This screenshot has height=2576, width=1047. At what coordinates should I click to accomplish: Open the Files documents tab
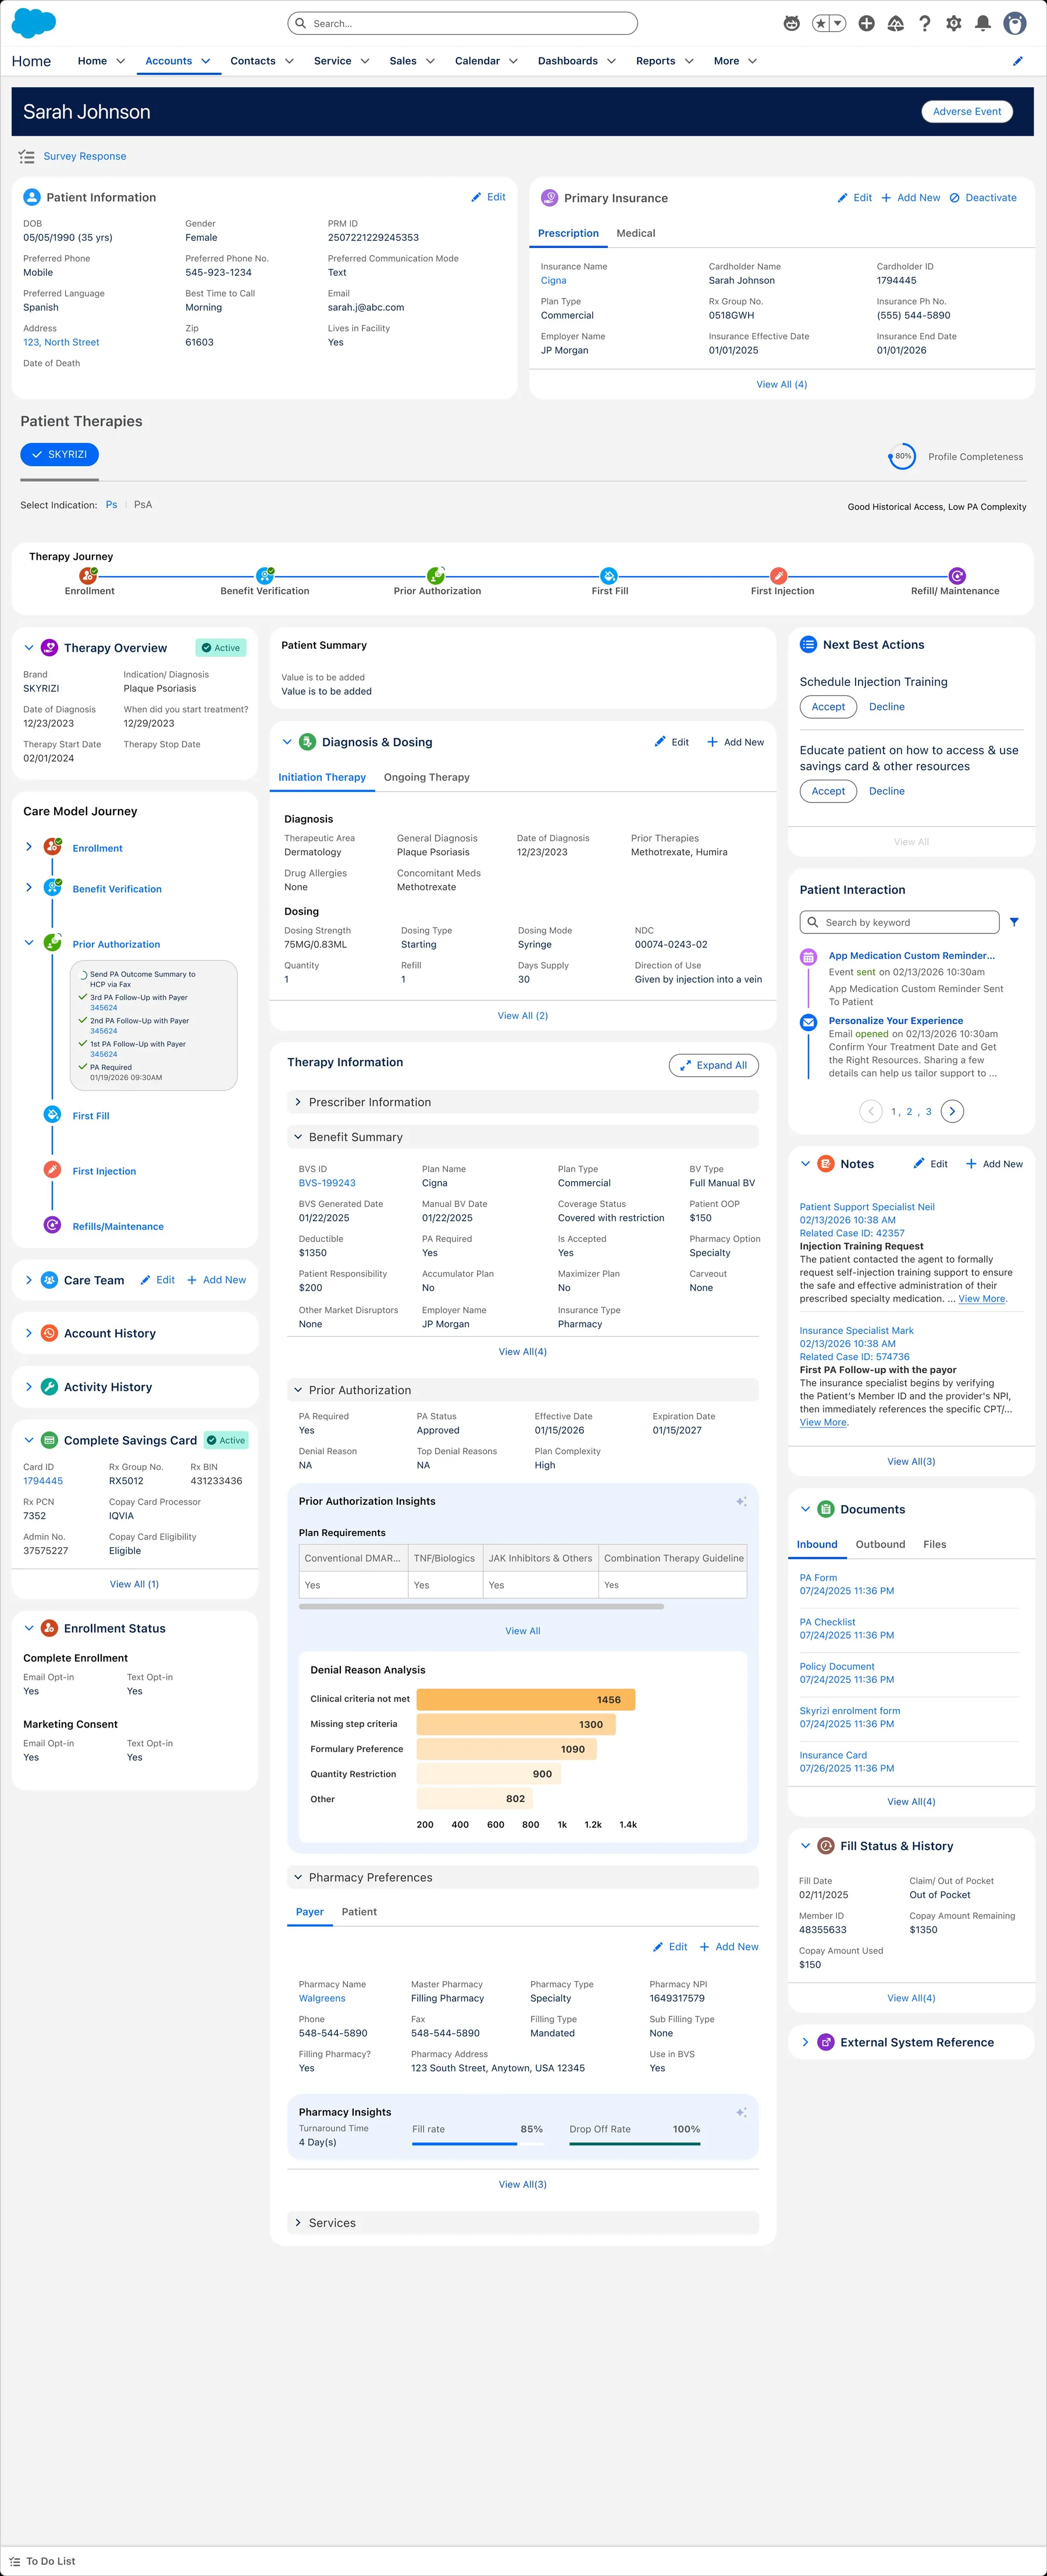935,1544
